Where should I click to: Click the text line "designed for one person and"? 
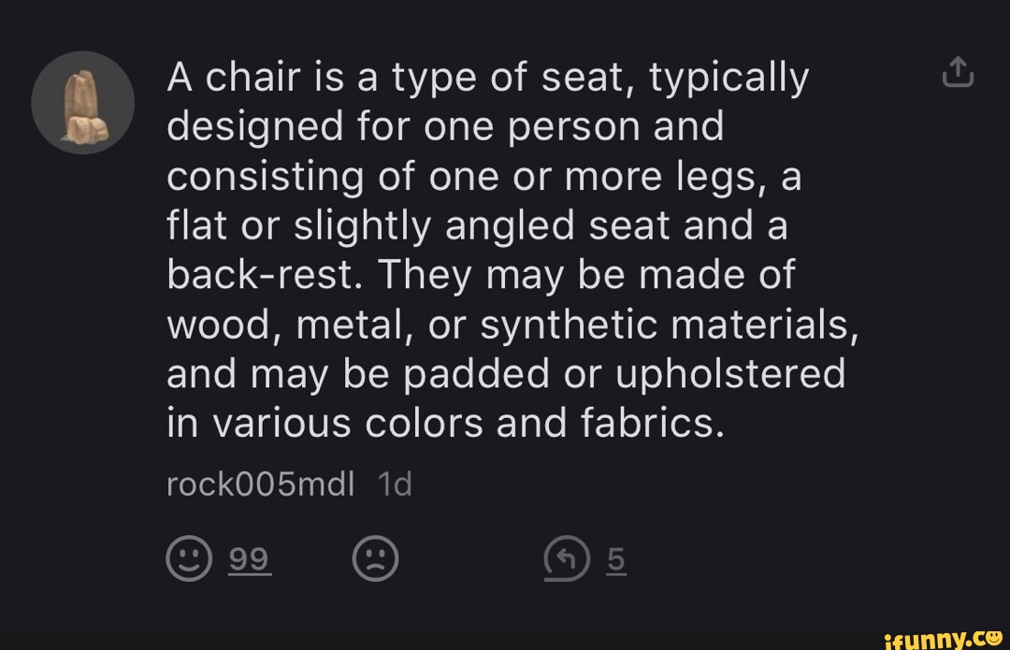(x=445, y=127)
